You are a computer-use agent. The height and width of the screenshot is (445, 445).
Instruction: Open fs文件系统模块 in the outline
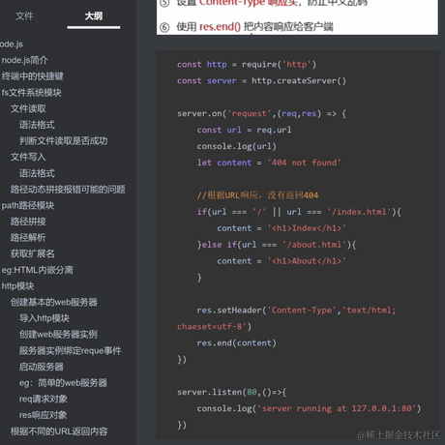(32, 93)
